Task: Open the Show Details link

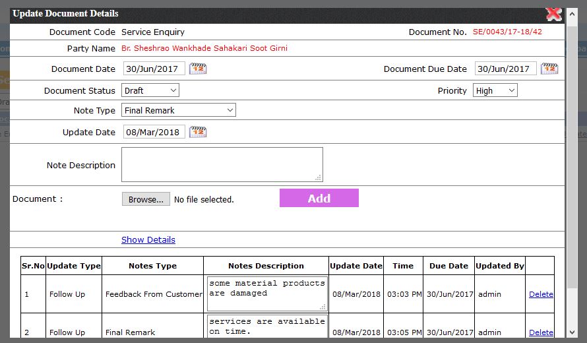Action: coord(148,239)
